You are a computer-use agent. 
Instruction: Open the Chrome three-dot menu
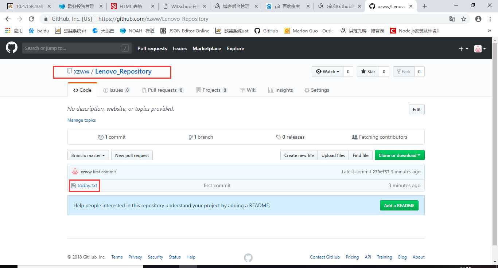490,19
